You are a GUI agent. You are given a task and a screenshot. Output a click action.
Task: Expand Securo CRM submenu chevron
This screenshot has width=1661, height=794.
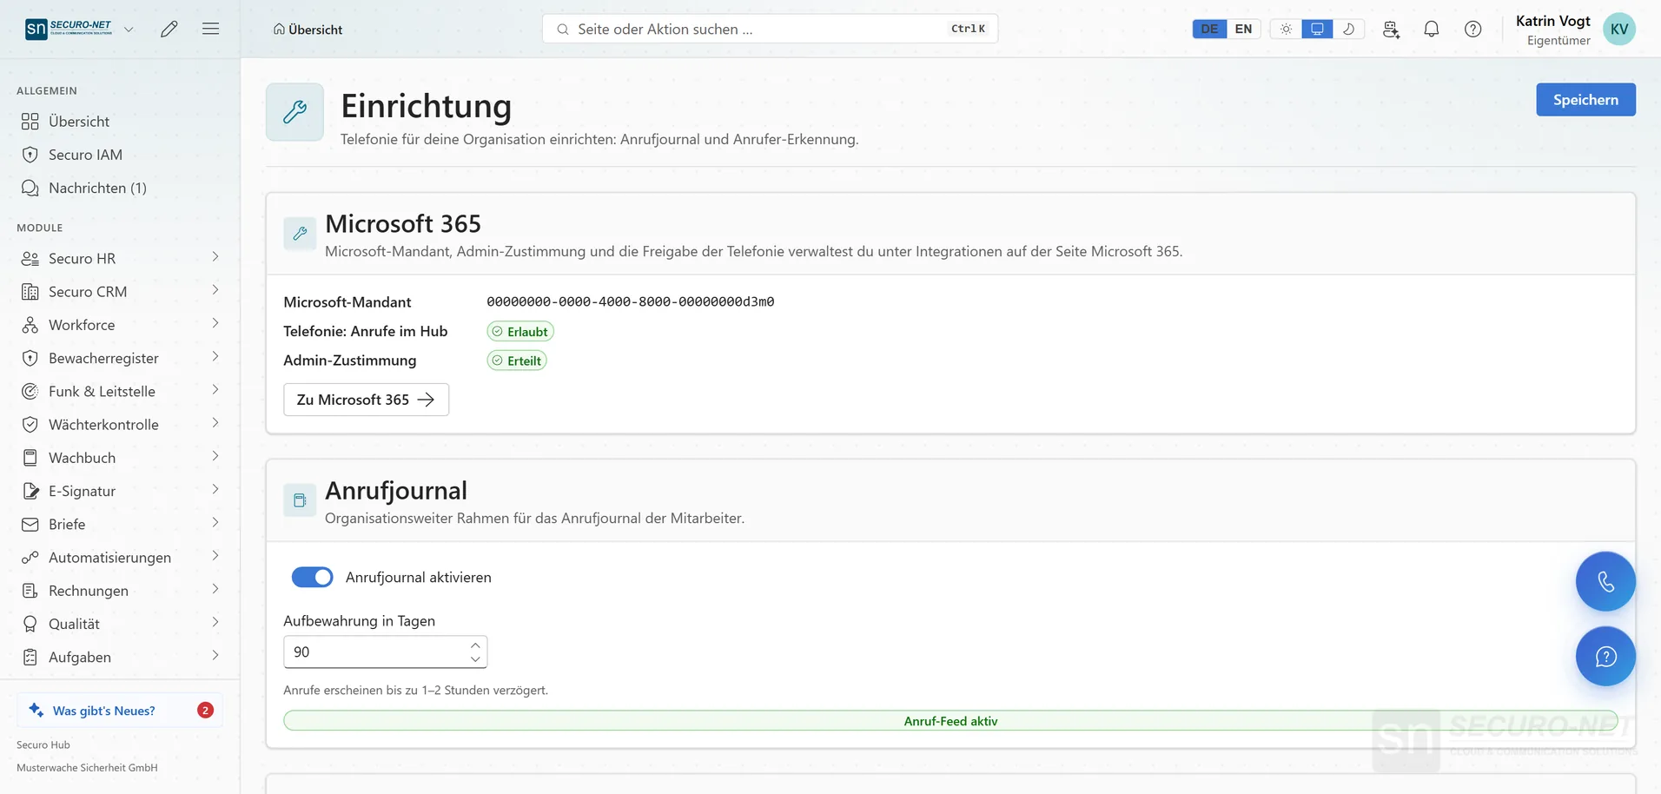pos(215,290)
